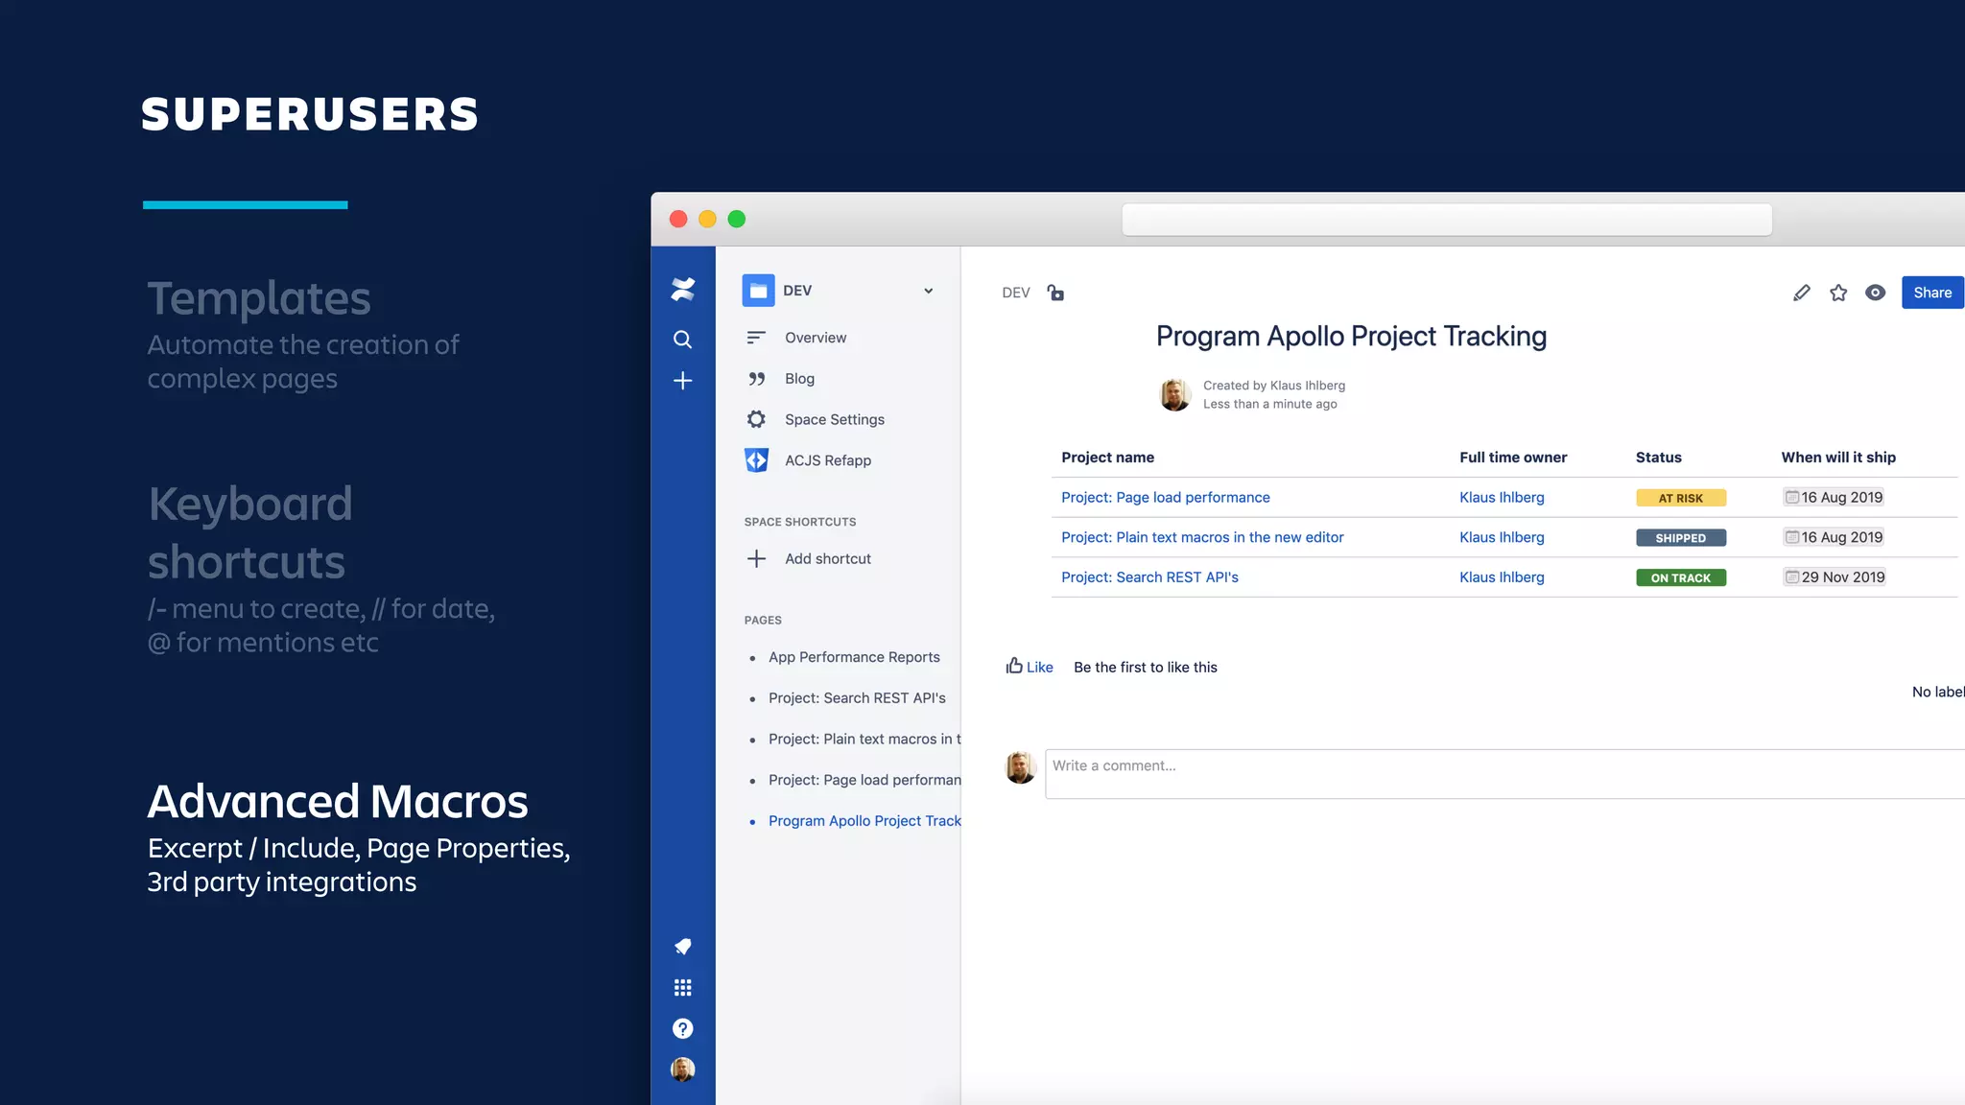The height and width of the screenshot is (1105, 1965).
Task: Click the DEV space folder icon
Action: tap(758, 291)
